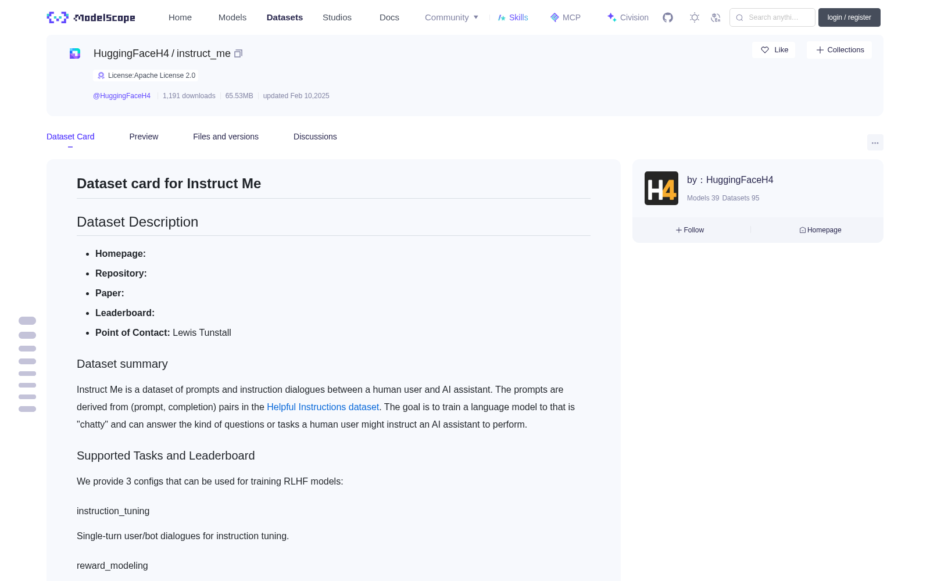This screenshot has width=930, height=581.
Task: Toggle the light/dark theme sun icon
Action: [x=695, y=17]
